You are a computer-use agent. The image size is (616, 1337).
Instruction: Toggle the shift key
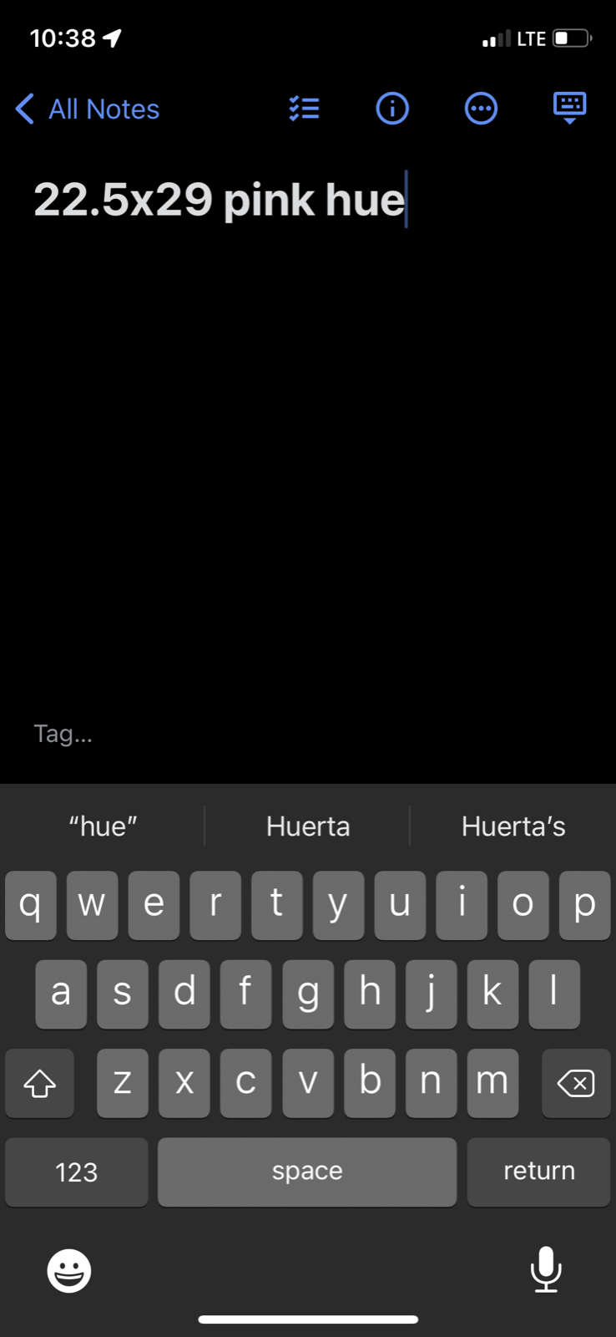(x=39, y=1083)
